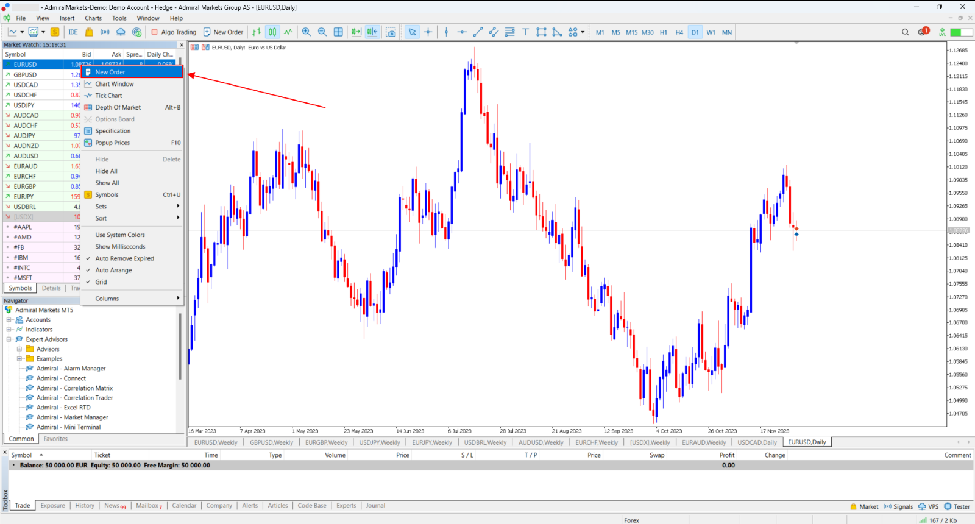Select the equidistant channel tool

pos(494,32)
